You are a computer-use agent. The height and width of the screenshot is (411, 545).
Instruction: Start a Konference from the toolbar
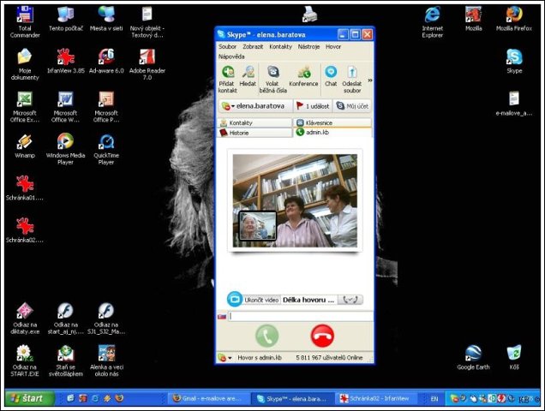point(303,76)
